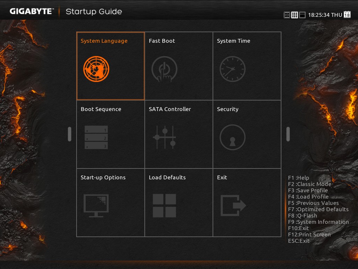Screen dimensions: 358x269
Task: Click F9 System Information shortcut text
Action: tap(318, 222)
